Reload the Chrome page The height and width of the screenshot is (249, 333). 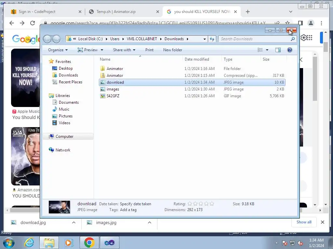[x=33, y=23]
